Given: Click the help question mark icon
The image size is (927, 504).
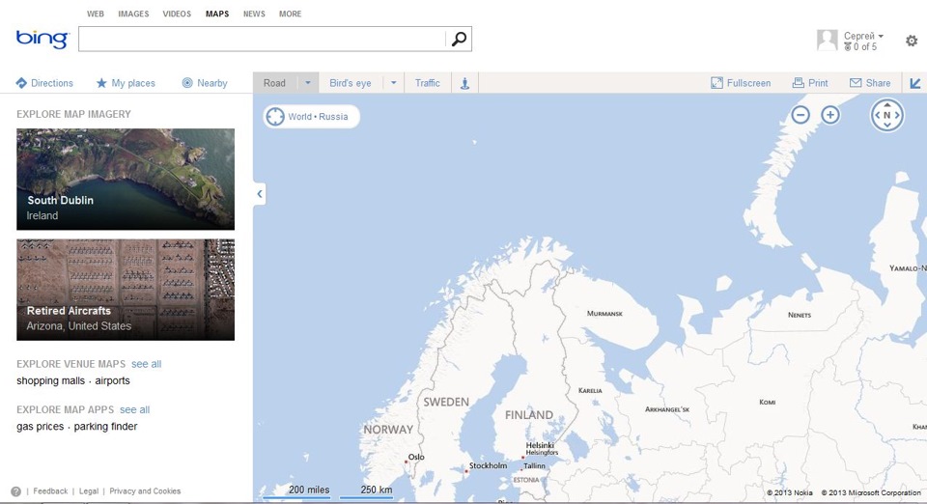Looking at the screenshot, I should click(x=16, y=491).
